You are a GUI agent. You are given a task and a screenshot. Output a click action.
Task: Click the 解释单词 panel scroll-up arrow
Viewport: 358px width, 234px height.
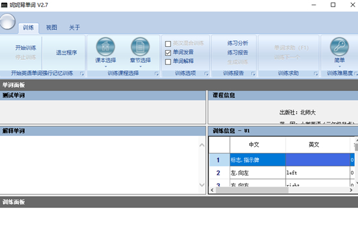click(202, 145)
